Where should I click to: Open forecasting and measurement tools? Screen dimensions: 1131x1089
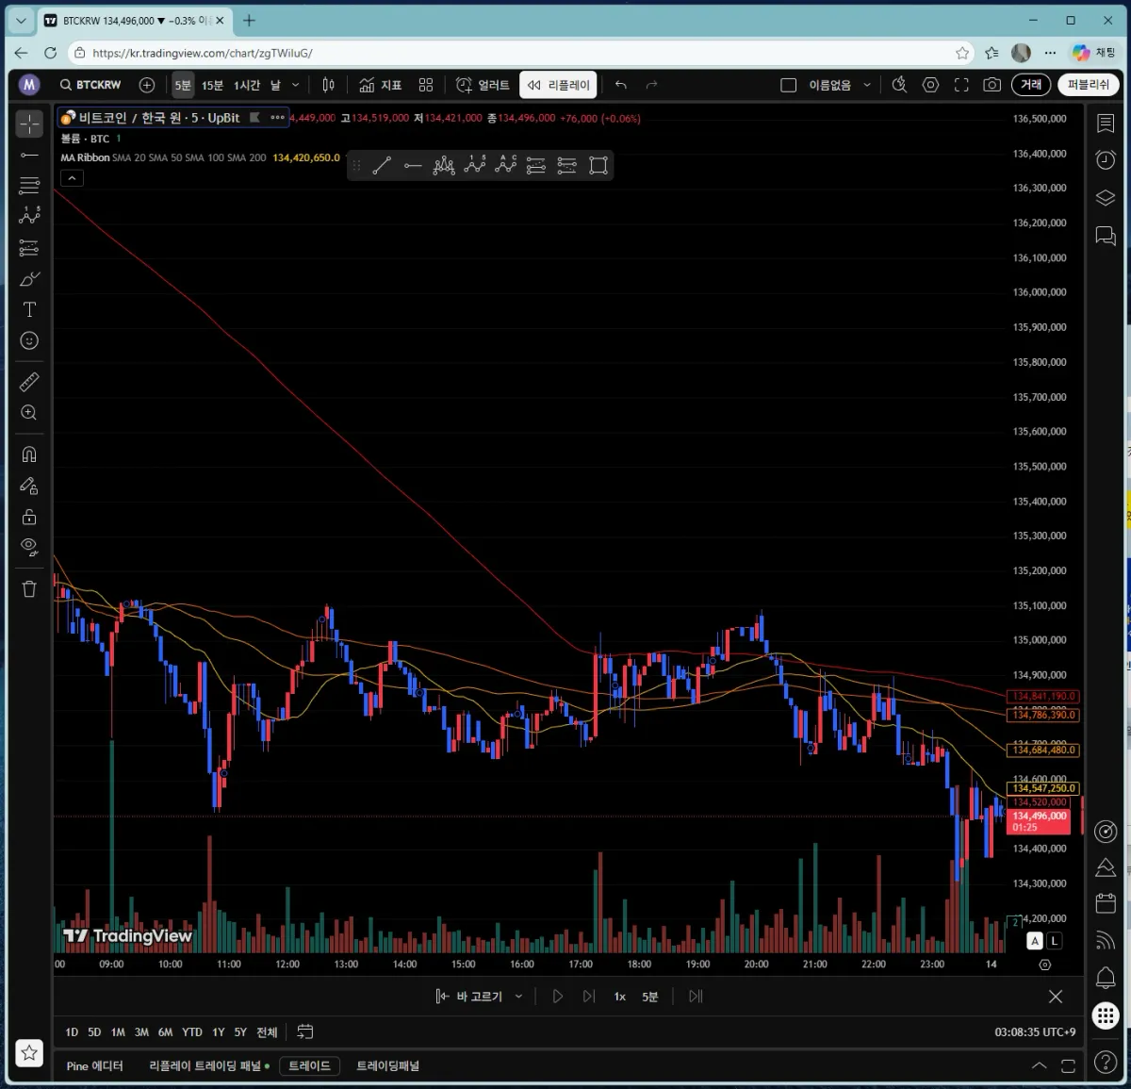tap(29, 248)
